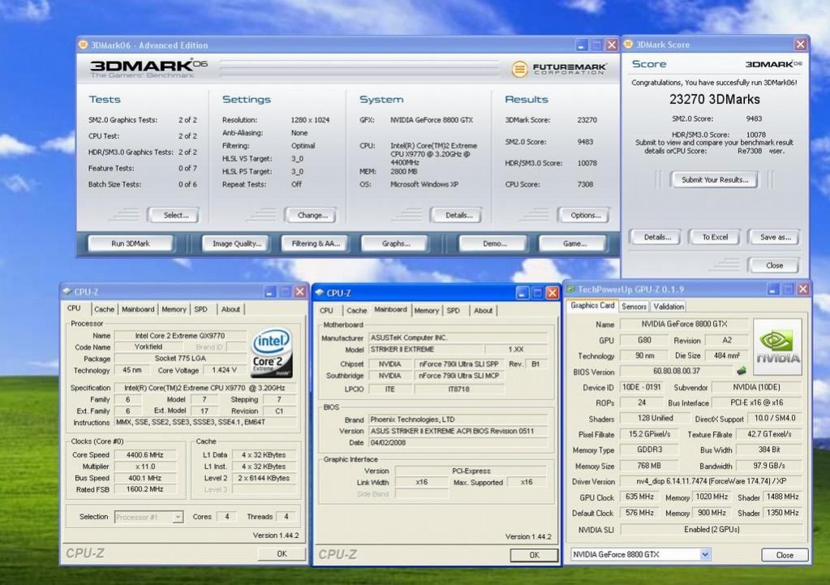Open the Validation tab in GPU-Z
This screenshot has width=830, height=585.
[x=668, y=307]
